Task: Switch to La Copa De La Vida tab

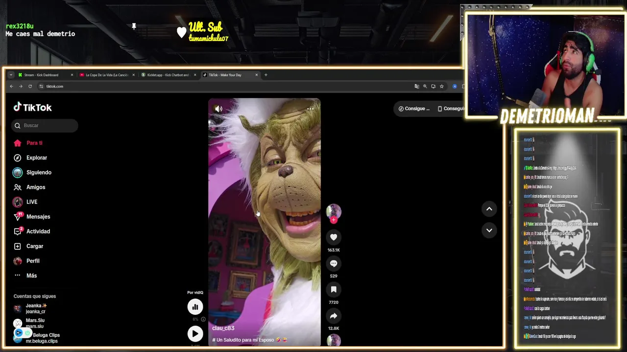Action: pyautogui.click(x=107, y=75)
